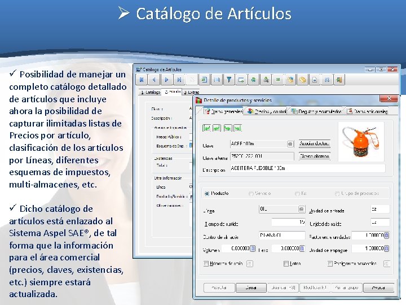The height and width of the screenshot is (305, 406).
Task: Click green next-record arrow in Detalle dialog
Action: tap(228, 128)
